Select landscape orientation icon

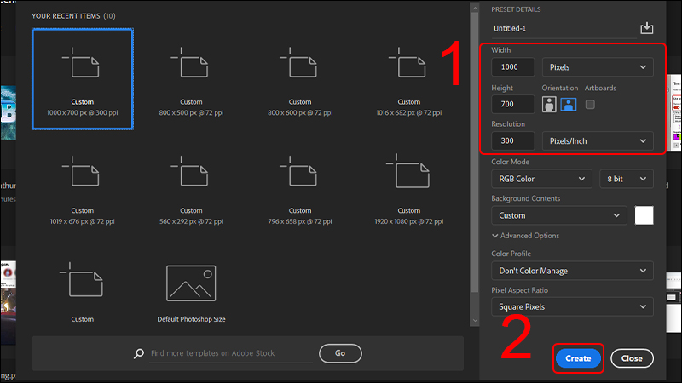coord(569,104)
